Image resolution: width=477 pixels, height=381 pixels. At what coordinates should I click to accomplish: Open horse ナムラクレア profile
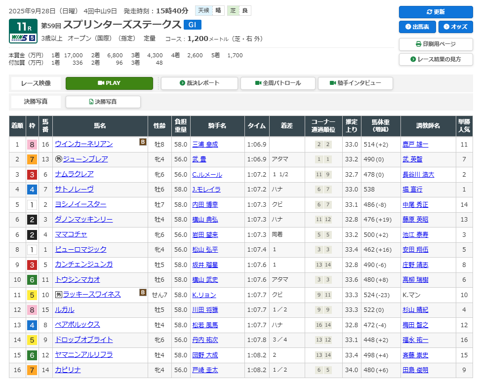click(x=74, y=174)
